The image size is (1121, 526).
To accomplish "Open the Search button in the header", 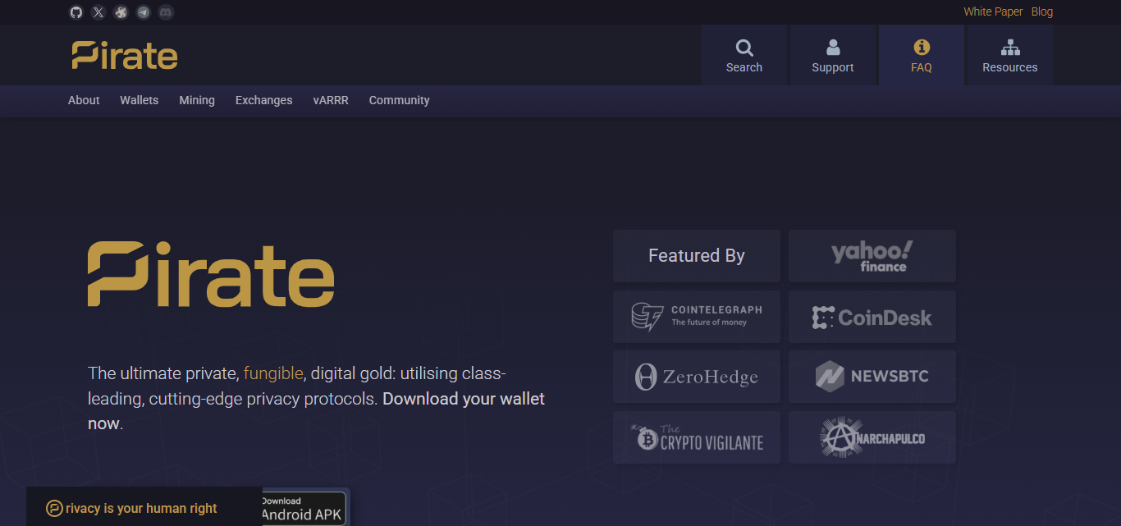I will (x=744, y=55).
